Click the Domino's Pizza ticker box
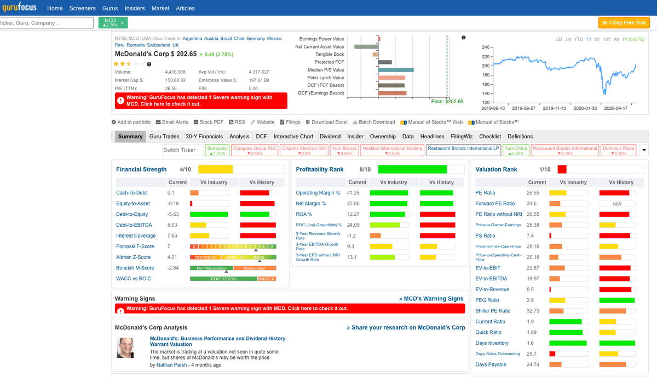Viewport: 657px width, 377px height. tap(619, 150)
